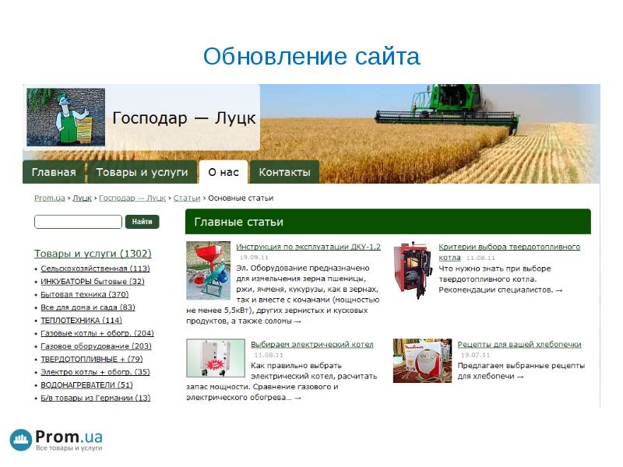Go to Статьи in the breadcrumbs
The image size is (623, 467).
point(186,198)
